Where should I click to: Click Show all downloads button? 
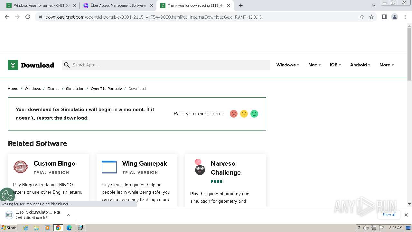pyautogui.click(x=389, y=215)
